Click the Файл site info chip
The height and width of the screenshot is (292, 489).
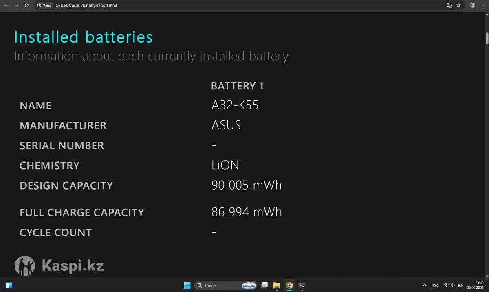coord(44,5)
